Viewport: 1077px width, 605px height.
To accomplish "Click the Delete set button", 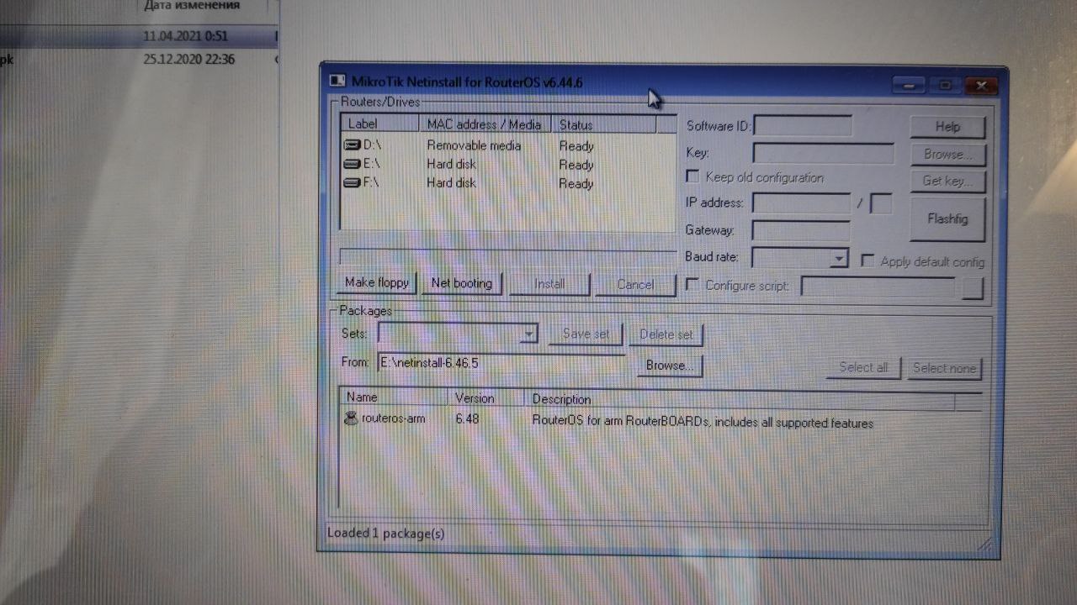I will pos(666,334).
